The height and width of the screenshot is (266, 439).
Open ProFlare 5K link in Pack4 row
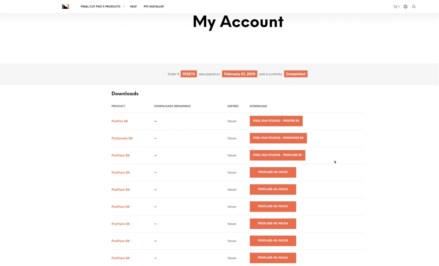(120, 224)
